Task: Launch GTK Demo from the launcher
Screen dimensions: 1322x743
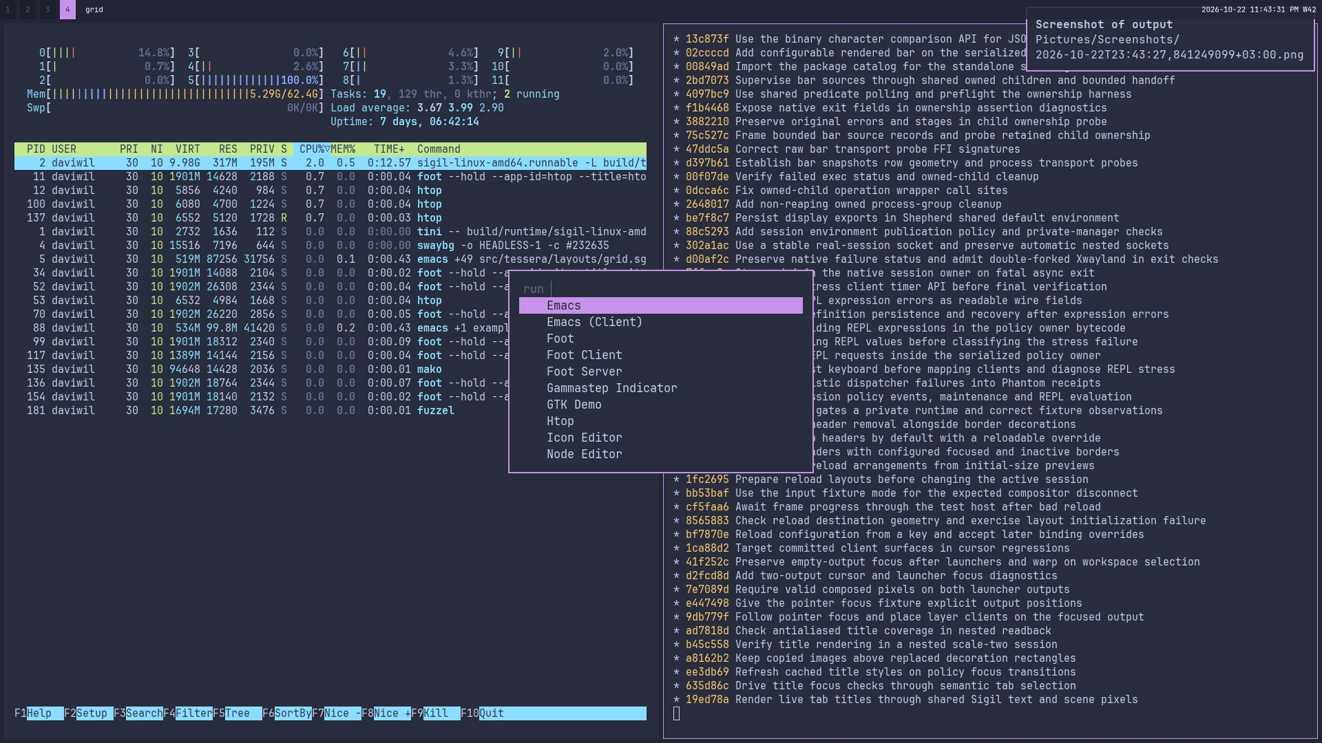Action: click(660, 405)
